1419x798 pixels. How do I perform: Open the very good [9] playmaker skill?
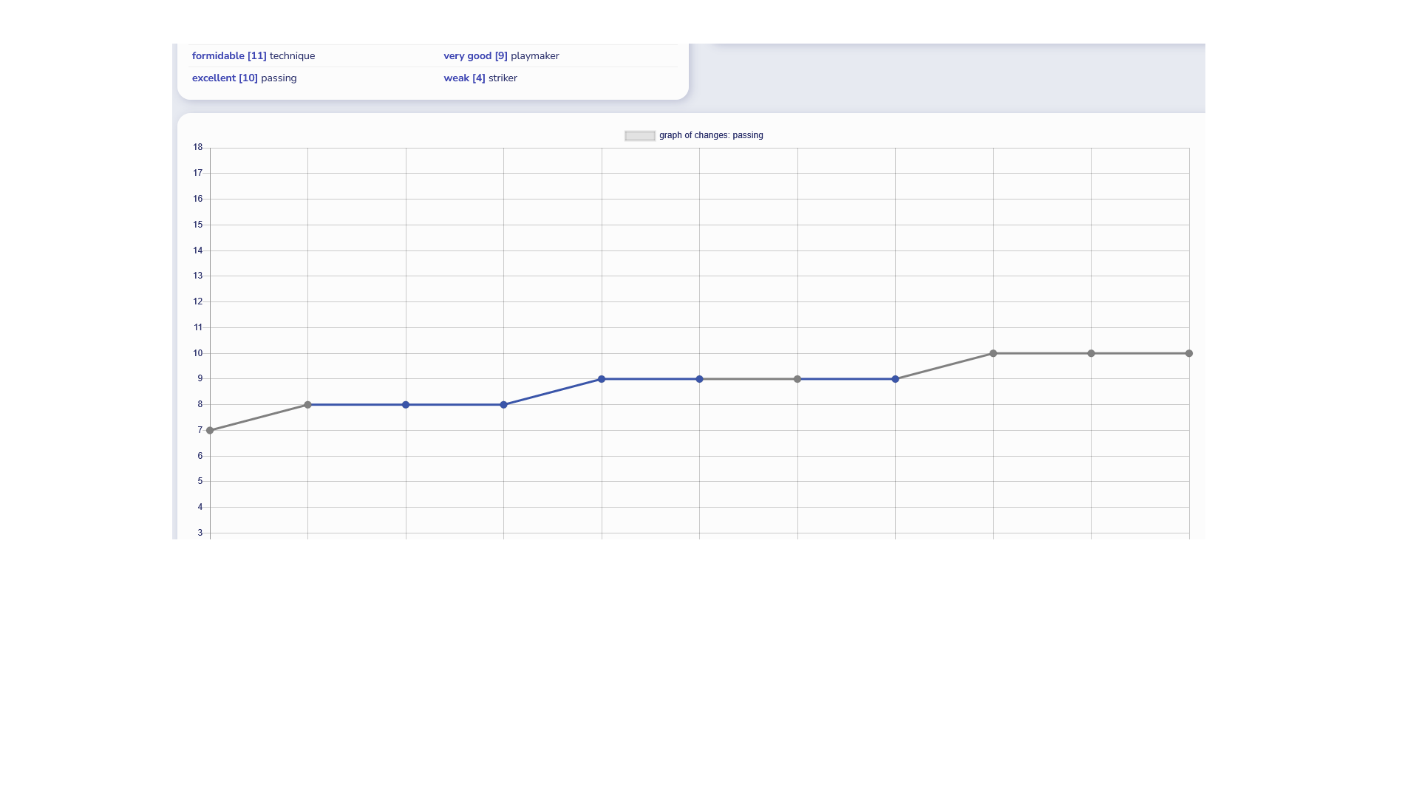click(x=501, y=56)
